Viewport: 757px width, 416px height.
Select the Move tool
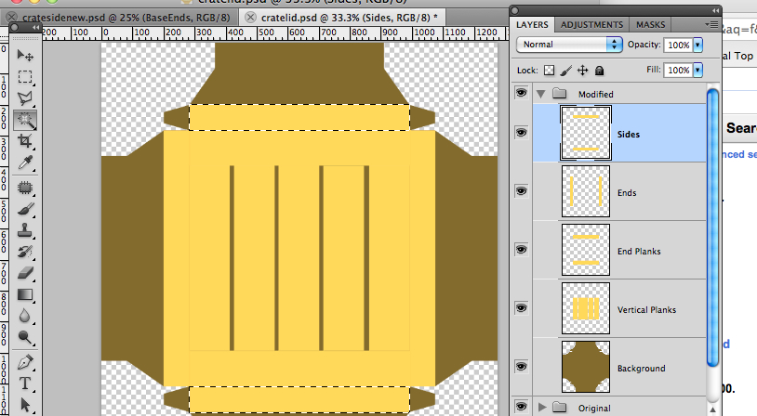pos(25,55)
